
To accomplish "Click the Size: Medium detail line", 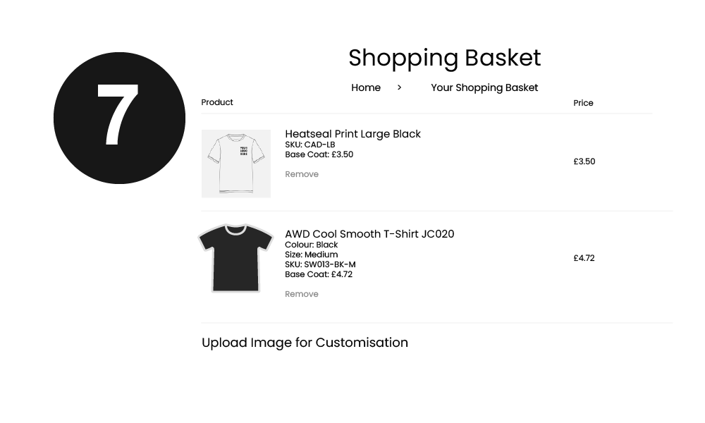I will click(x=311, y=255).
